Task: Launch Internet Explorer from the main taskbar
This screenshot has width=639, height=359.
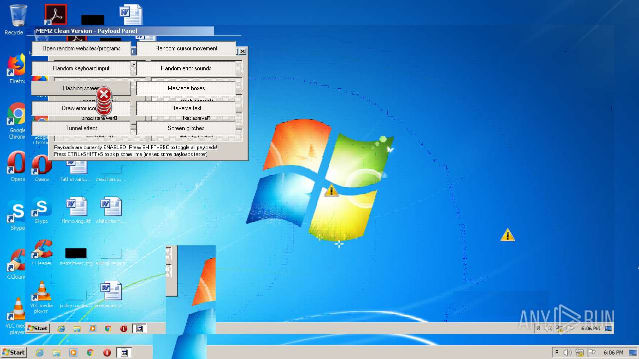Action: [39, 353]
